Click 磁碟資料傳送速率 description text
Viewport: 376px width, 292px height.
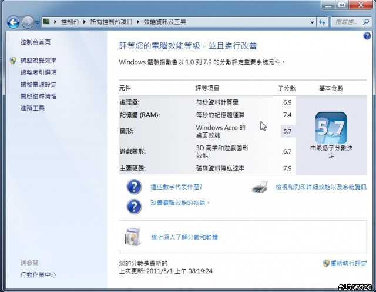click(220, 168)
